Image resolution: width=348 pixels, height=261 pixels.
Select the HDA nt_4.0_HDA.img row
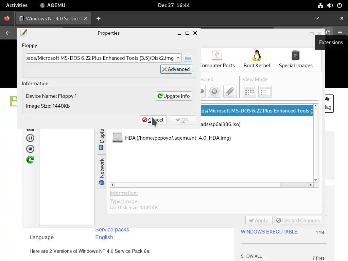[x=211, y=138]
